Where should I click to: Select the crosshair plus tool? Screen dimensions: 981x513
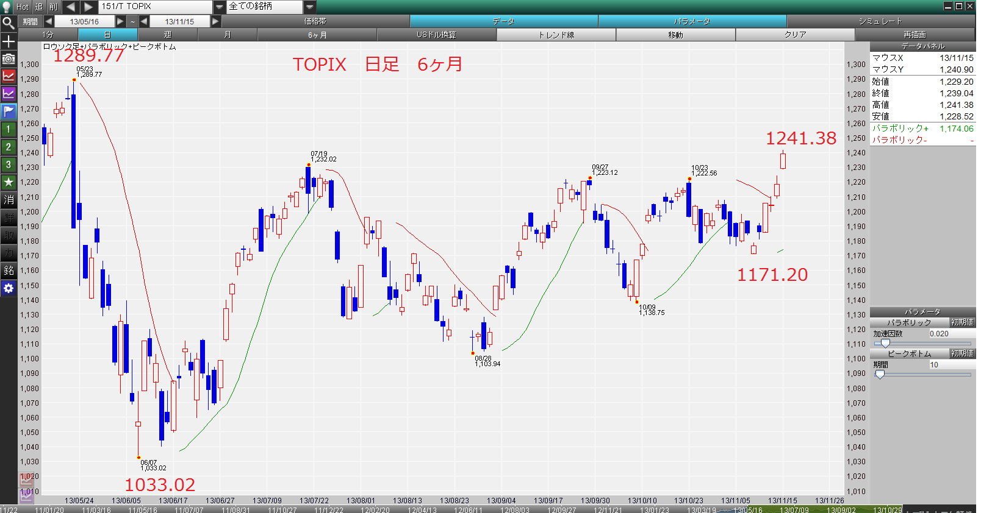coord(9,41)
